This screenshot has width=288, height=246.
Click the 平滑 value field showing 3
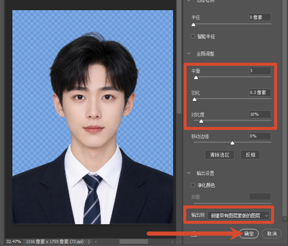coord(260,71)
